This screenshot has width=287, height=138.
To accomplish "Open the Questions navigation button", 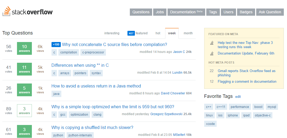I will pyautogui.click(x=141, y=12).
